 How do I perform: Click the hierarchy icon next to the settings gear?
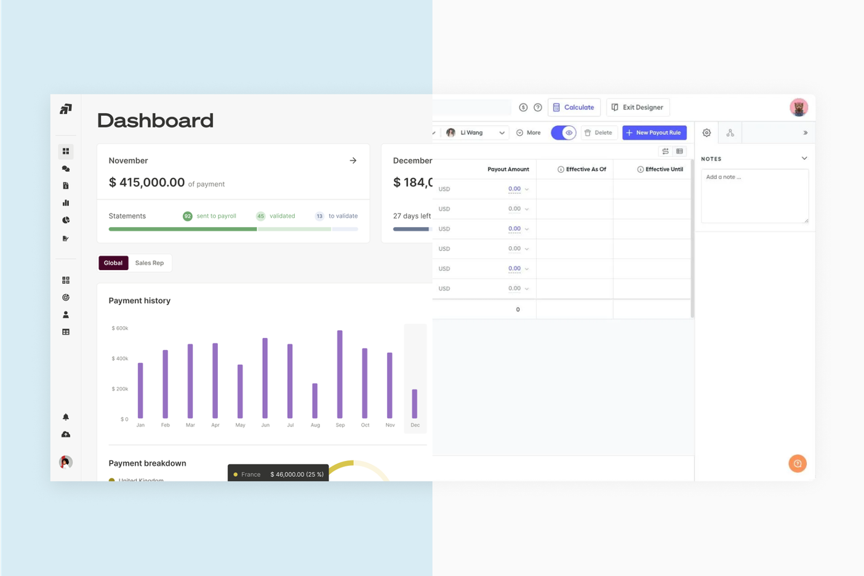tap(730, 132)
